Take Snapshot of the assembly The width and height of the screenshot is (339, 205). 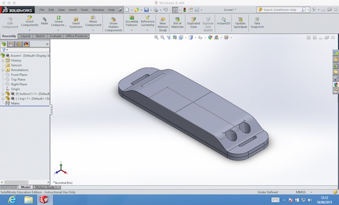(257, 23)
